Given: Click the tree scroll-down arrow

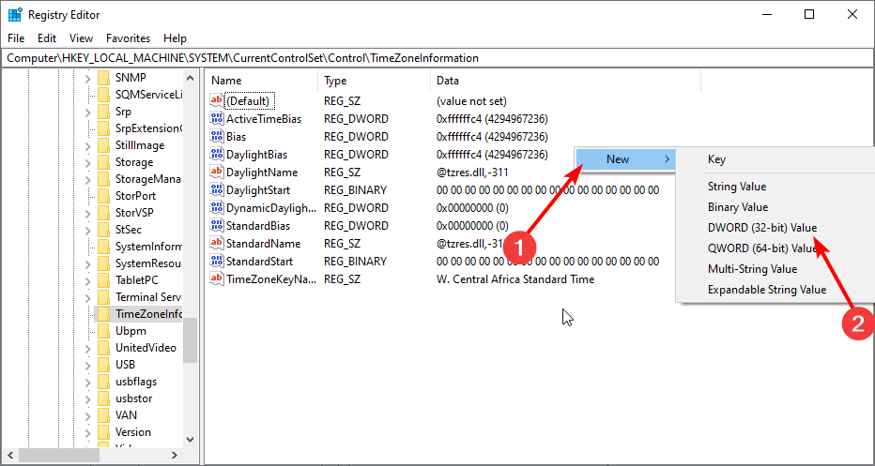Looking at the screenshot, I should pyautogui.click(x=190, y=439).
